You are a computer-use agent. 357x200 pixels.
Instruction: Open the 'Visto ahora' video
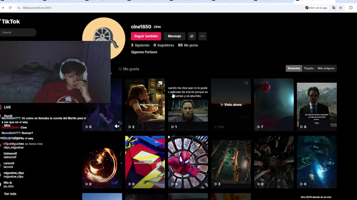(231, 105)
